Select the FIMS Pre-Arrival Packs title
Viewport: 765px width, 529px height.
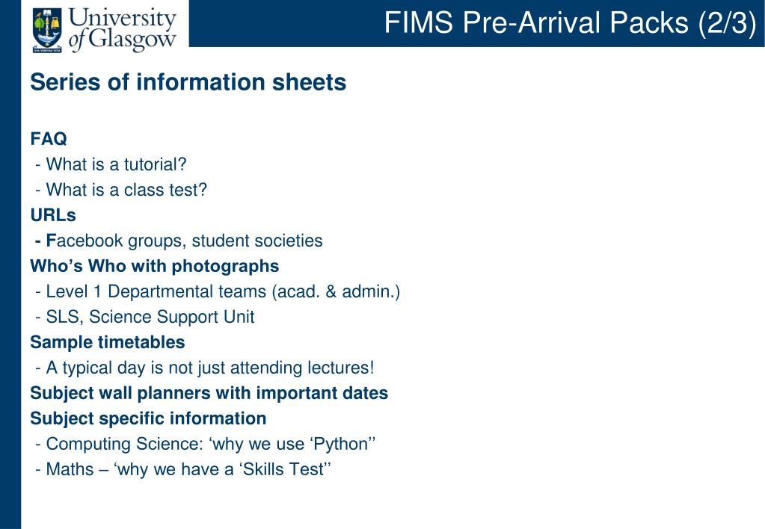tap(571, 23)
